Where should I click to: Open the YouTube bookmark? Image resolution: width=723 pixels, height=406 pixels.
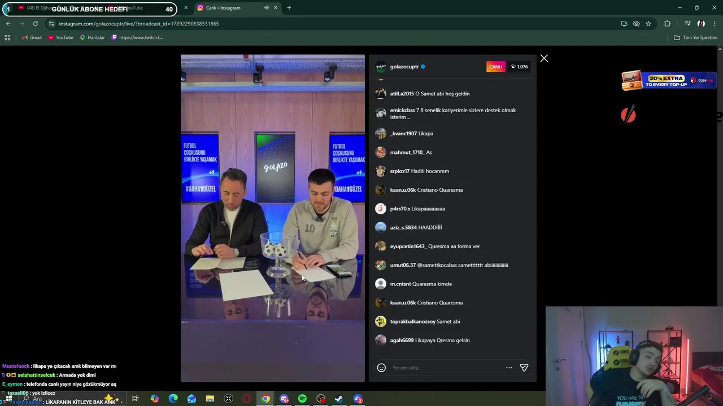tap(60, 37)
